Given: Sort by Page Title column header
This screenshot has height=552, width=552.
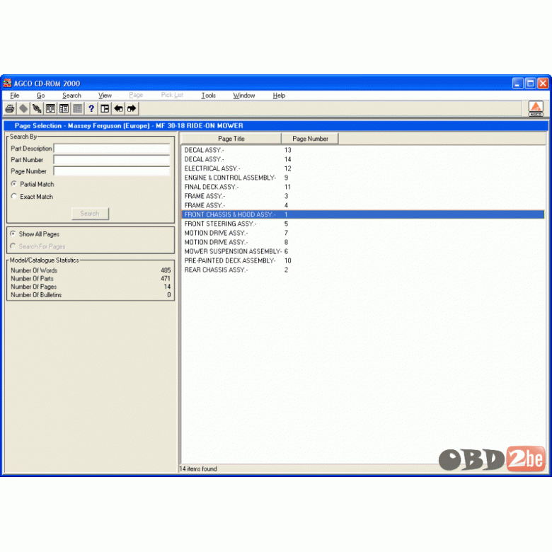Looking at the screenshot, I should (231, 139).
